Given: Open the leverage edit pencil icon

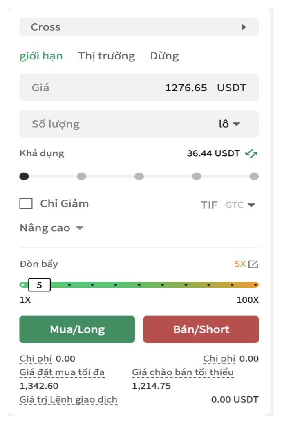Looking at the screenshot, I should [253, 264].
